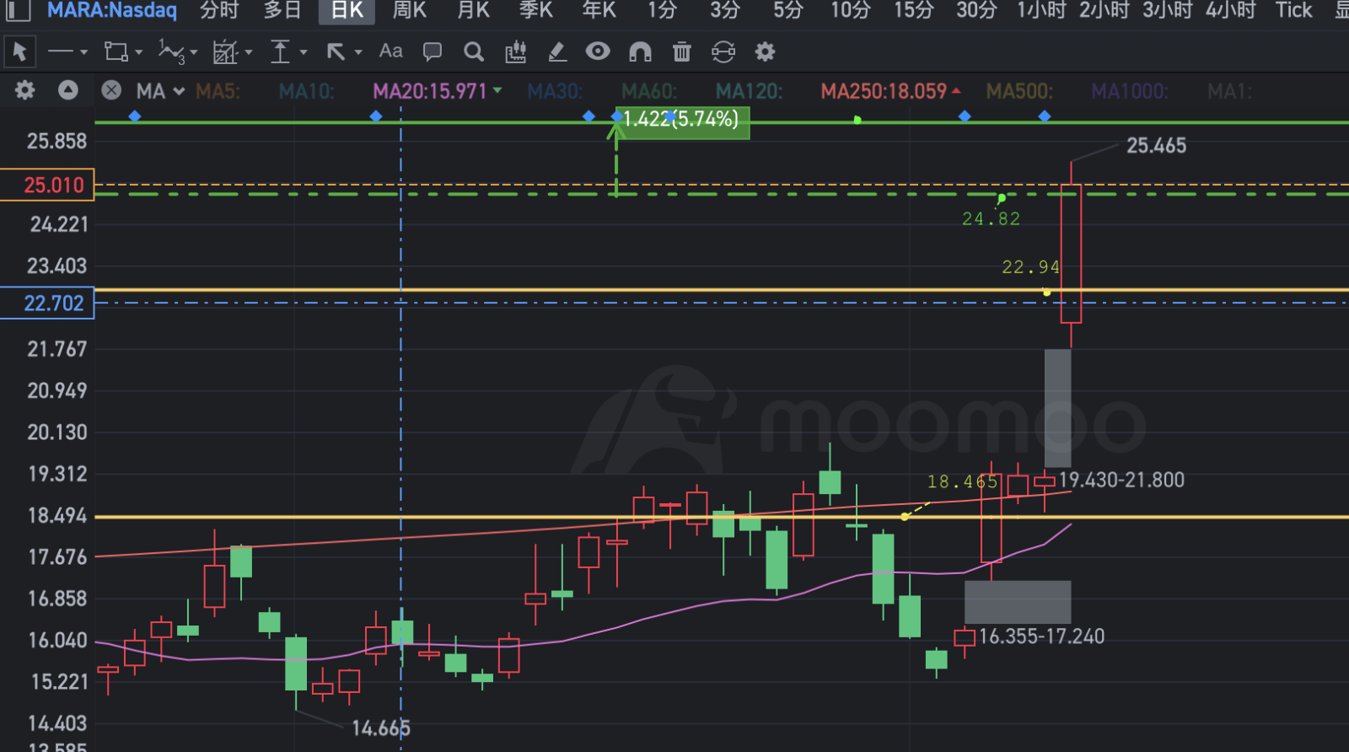Click the 22.94 yellow annotation
1349x752 pixels.
[x=1030, y=267]
